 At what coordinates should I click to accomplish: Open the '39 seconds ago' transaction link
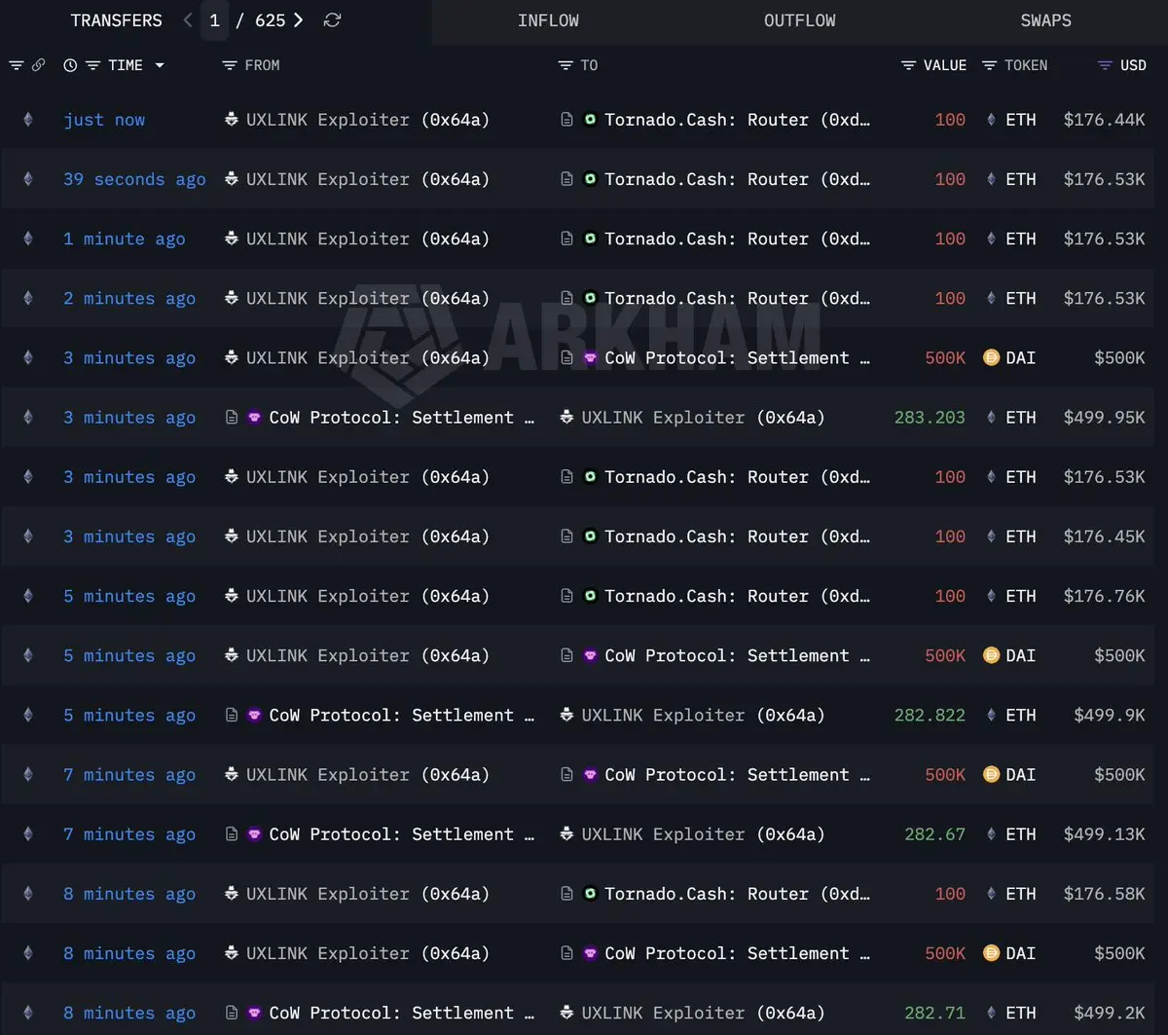134,179
